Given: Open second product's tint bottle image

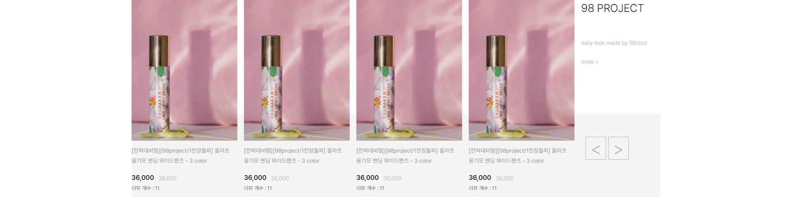Looking at the screenshot, I should tap(297, 70).
